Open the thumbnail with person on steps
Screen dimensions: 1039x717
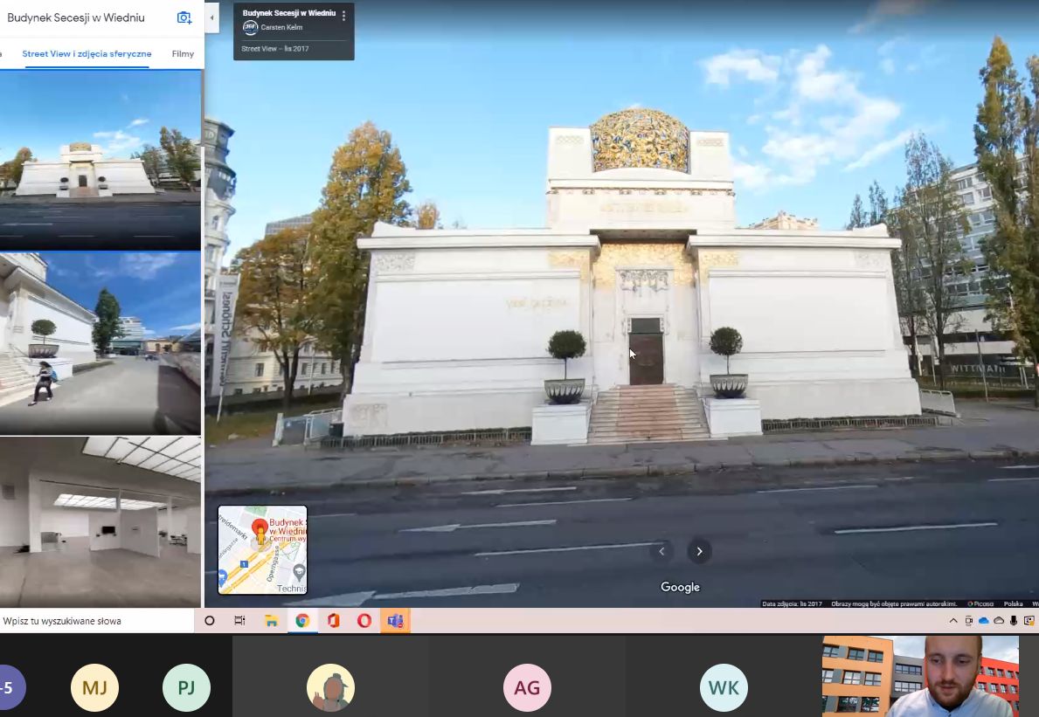point(100,343)
